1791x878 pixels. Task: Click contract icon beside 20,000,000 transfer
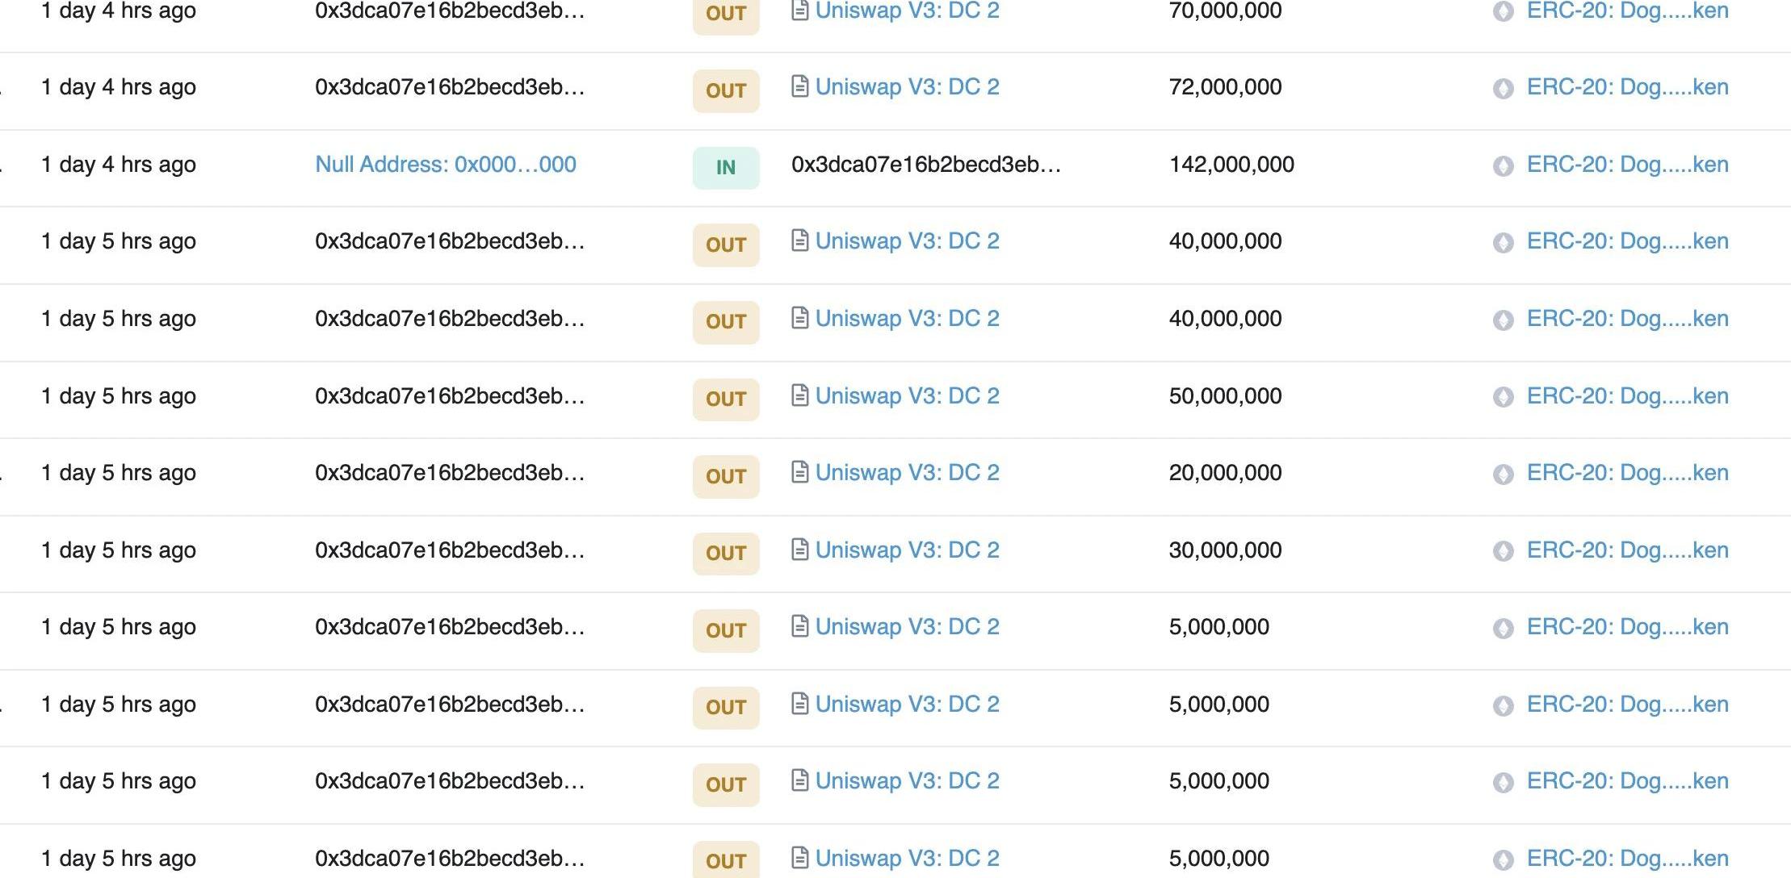799,472
